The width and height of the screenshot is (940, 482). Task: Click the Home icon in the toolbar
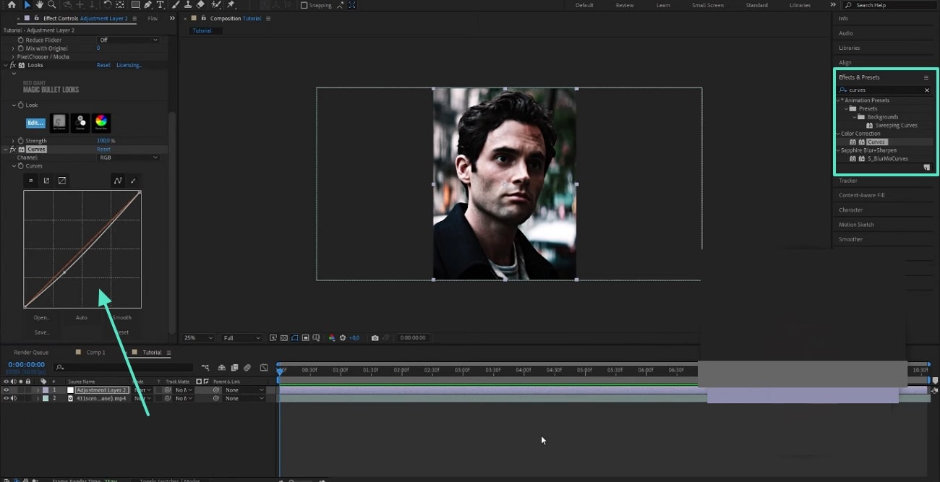12,5
